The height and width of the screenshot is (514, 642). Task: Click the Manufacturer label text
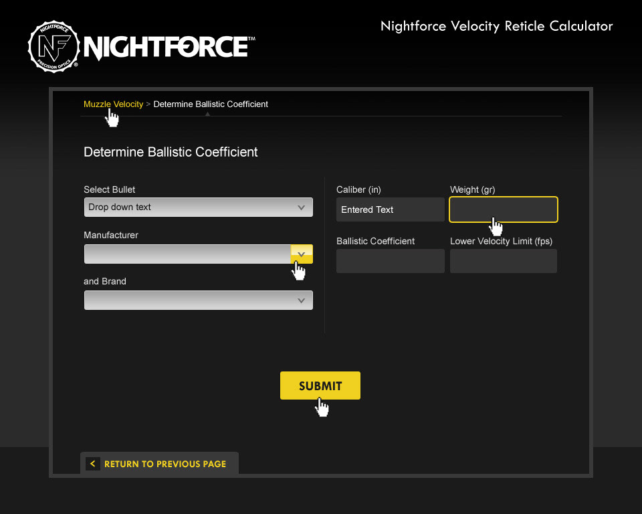(x=111, y=235)
